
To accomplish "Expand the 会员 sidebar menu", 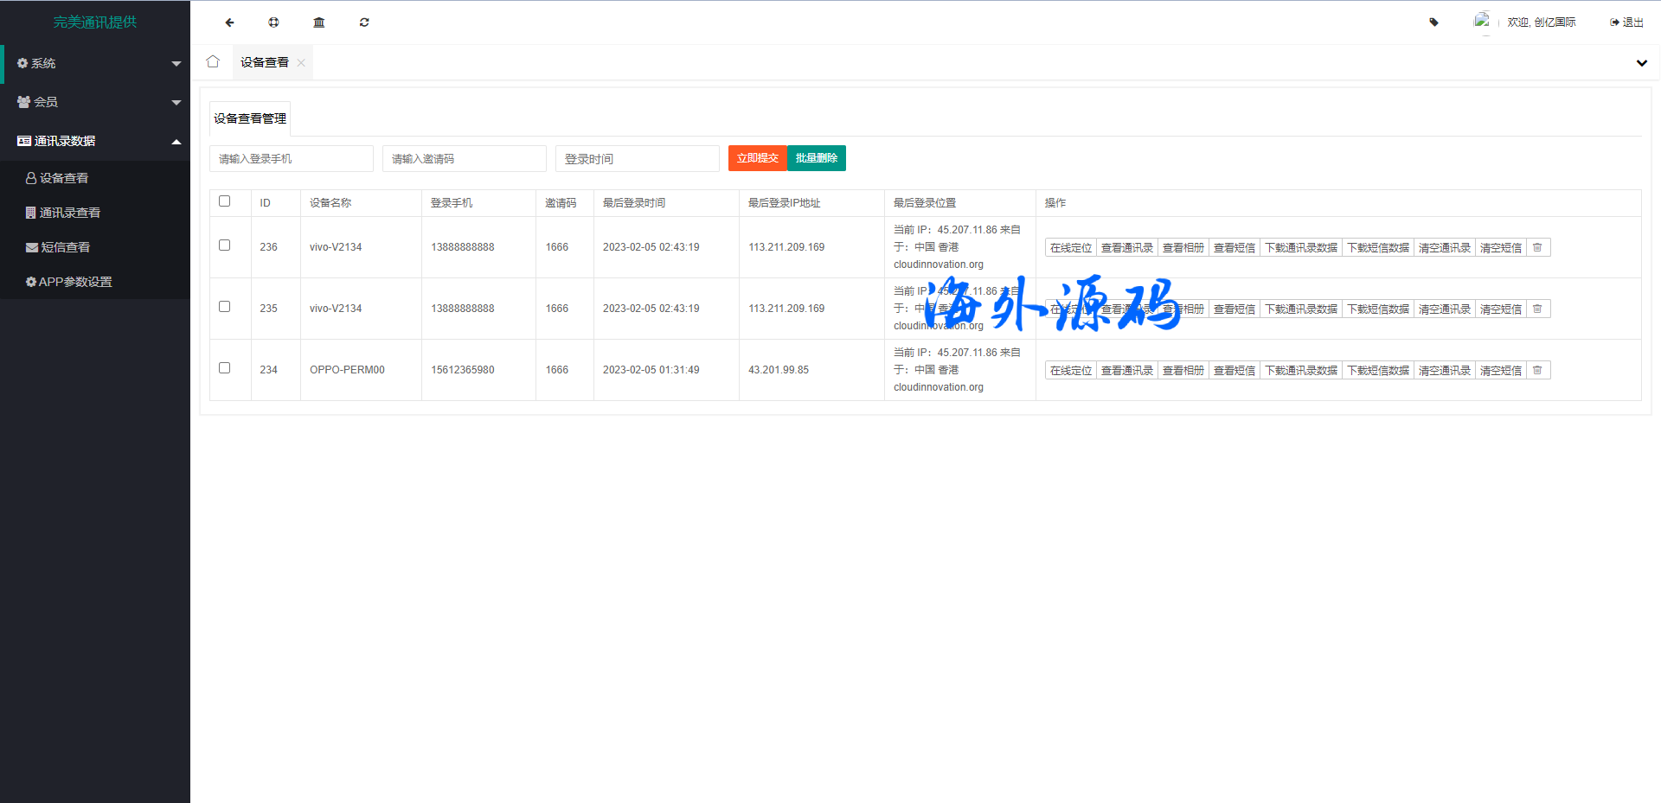I will coord(95,102).
